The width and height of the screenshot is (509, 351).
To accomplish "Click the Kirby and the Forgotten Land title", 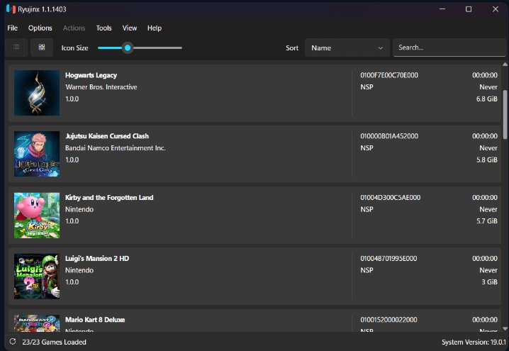I will click(x=109, y=197).
